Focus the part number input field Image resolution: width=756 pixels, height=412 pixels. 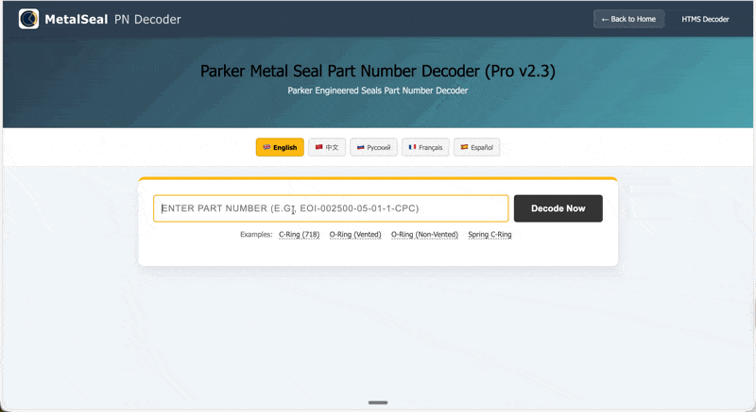point(331,208)
